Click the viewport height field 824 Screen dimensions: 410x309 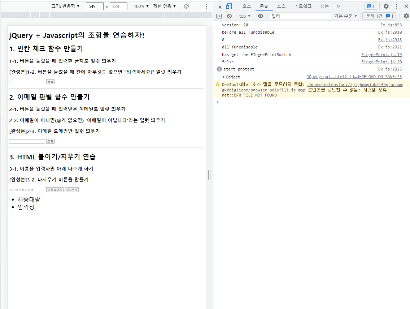(x=118, y=6)
